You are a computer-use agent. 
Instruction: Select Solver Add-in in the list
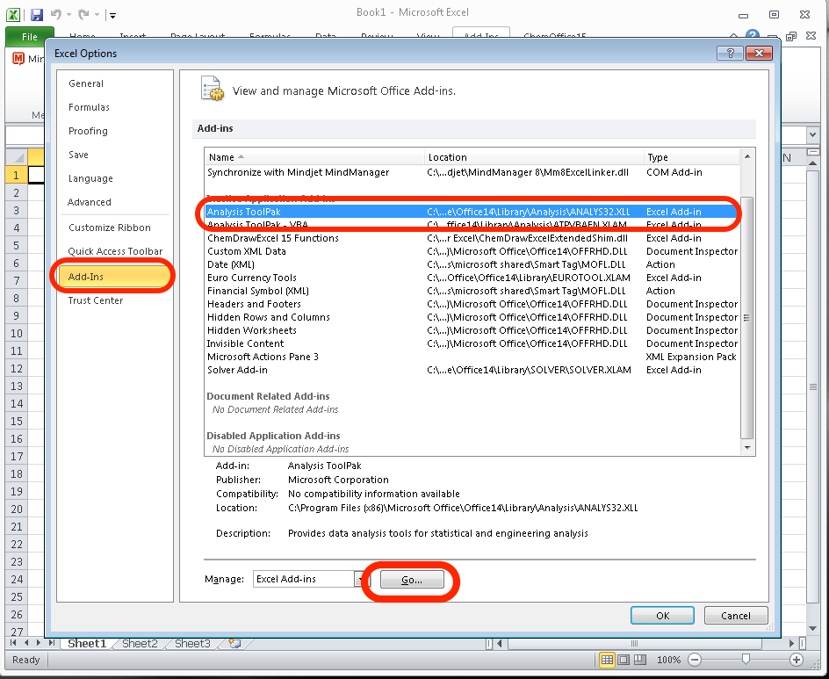pos(237,370)
